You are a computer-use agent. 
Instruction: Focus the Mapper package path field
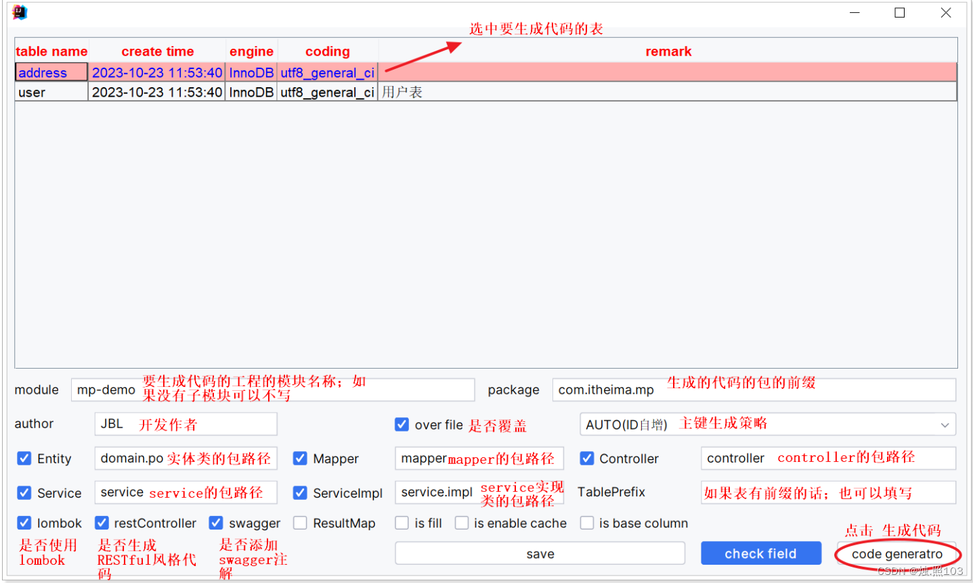479,458
